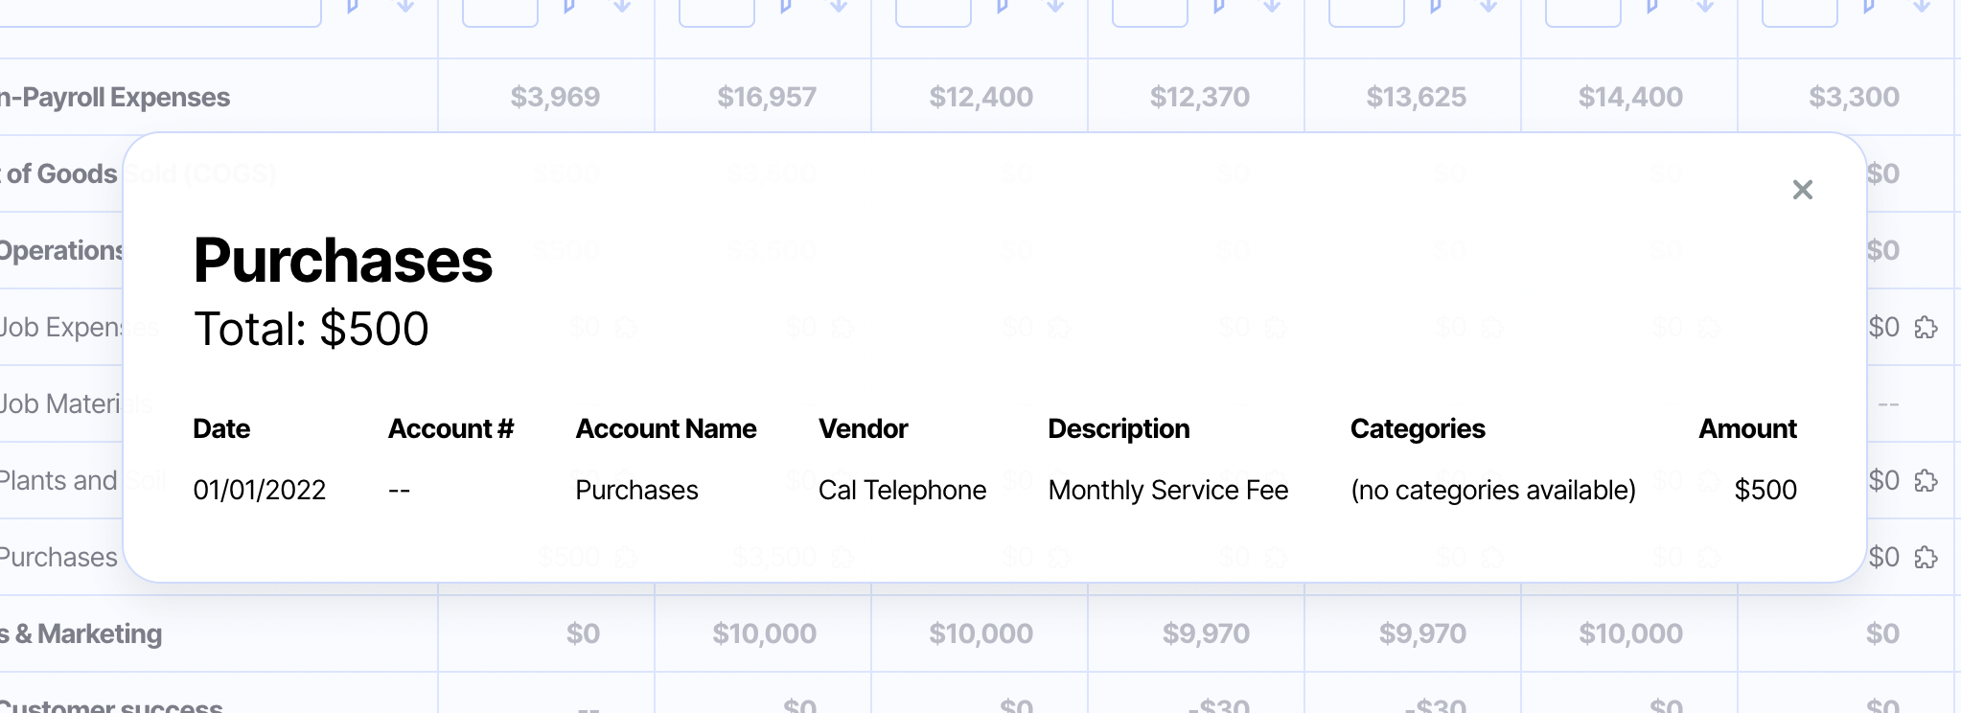Click the Categories column header
The height and width of the screenshot is (713, 1961).
pyautogui.click(x=1418, y=428)
